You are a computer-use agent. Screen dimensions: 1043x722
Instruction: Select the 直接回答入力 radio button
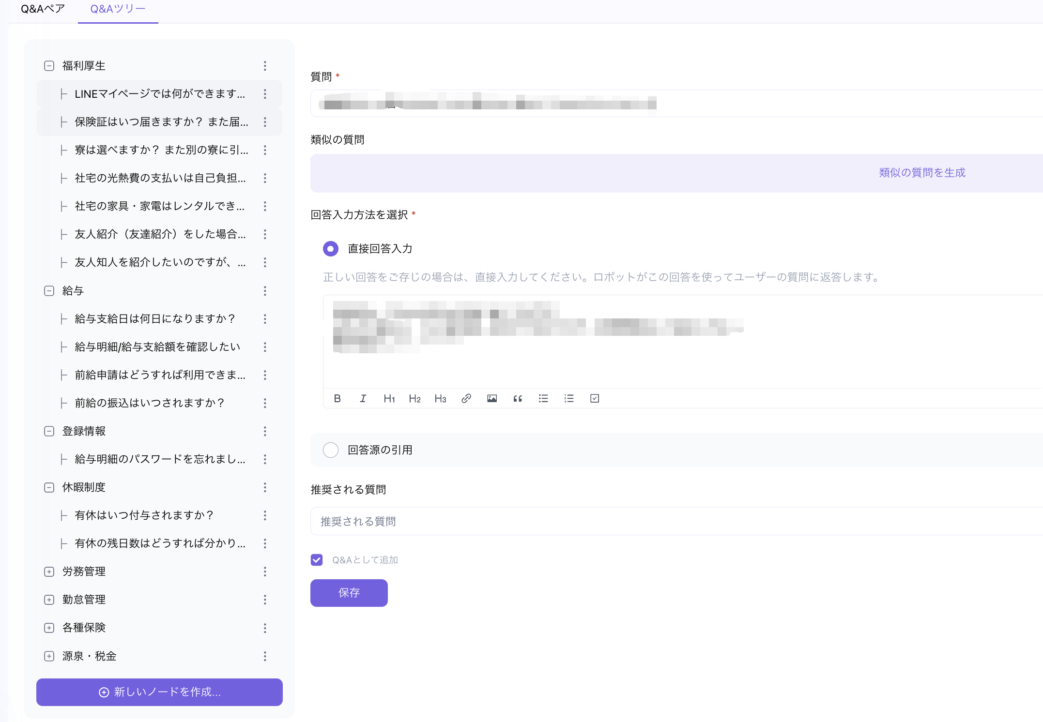pyautogui.click(x=330, y=248)
